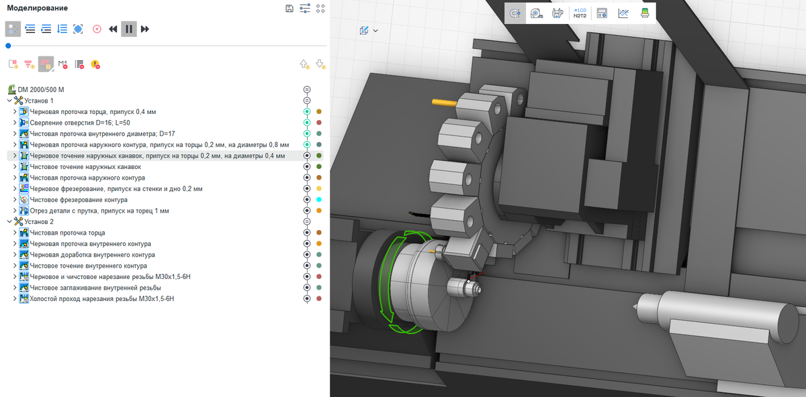Click the simulation progress slider handle
The height and width of the screenshot is (397, 806).
[x=8, y=46]
